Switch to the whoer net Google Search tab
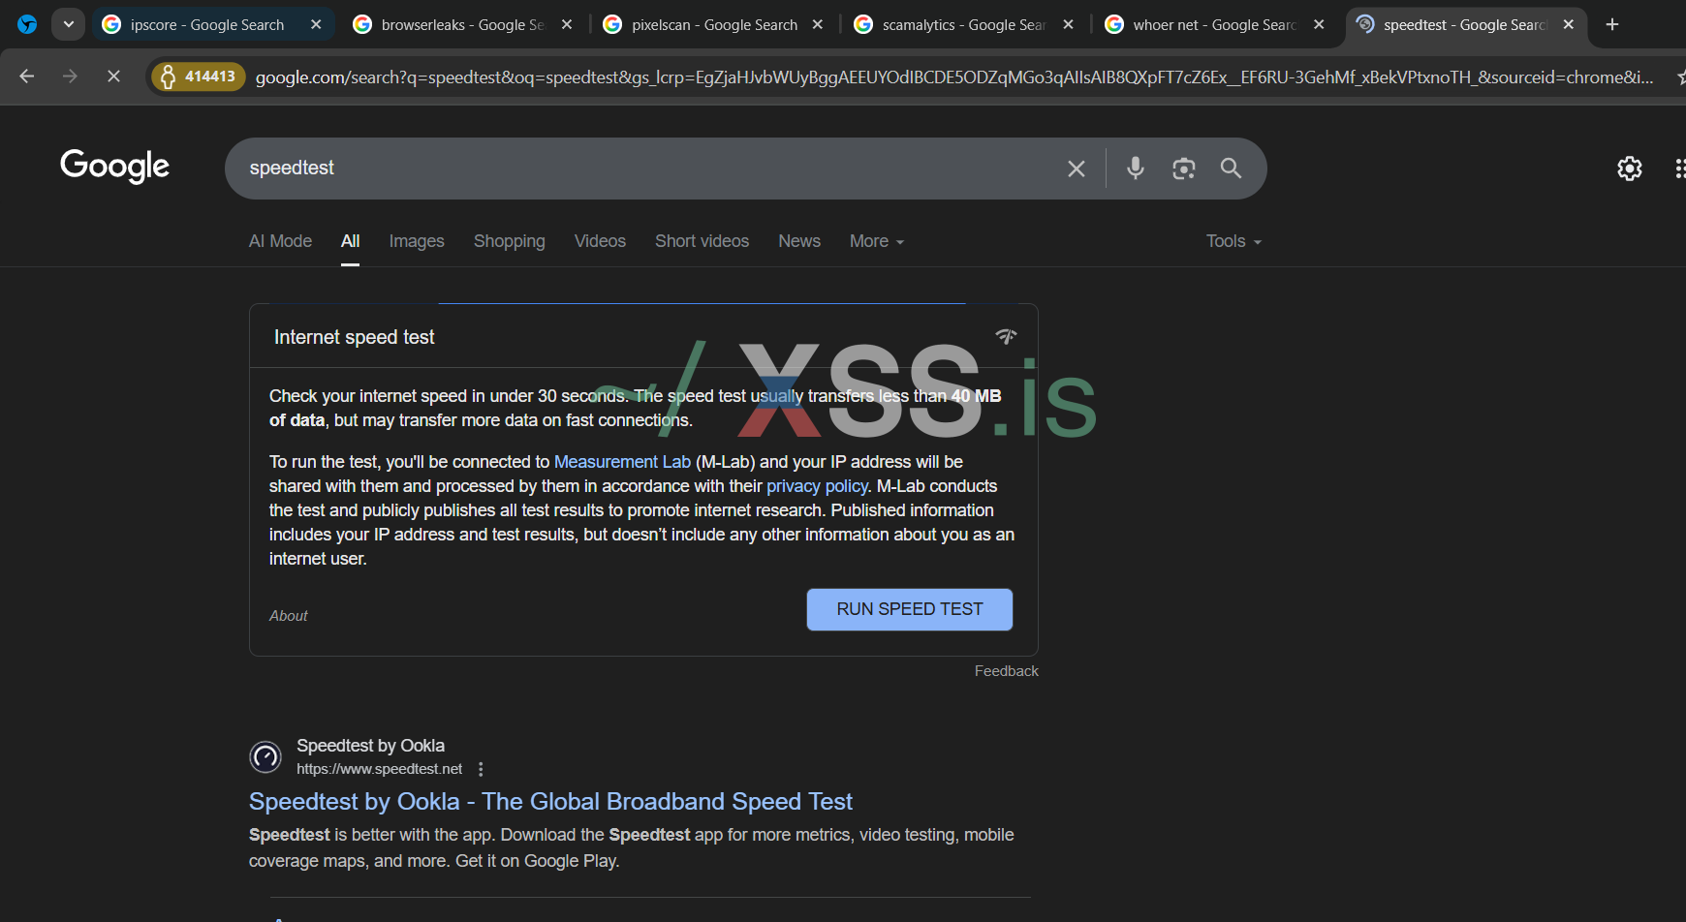This screenshot has height=922, width=1686. [x=1215, y=24]
